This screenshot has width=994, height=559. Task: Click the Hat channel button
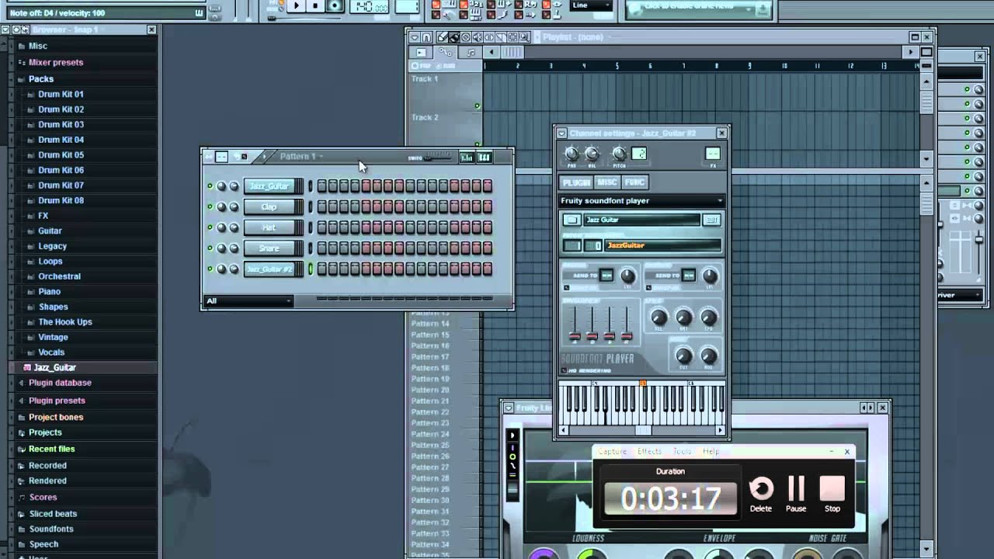[269, 227]
